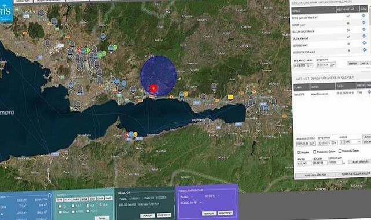Viewport: 371px width, 220px height.
Task: Select the gray truck marker at the gulf's narrow strait
Action: tap(207, 121)
